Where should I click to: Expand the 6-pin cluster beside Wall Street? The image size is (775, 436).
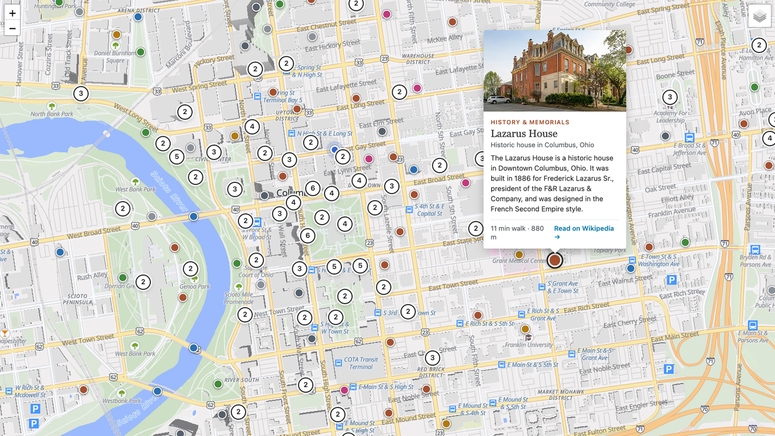click(308, 236)
